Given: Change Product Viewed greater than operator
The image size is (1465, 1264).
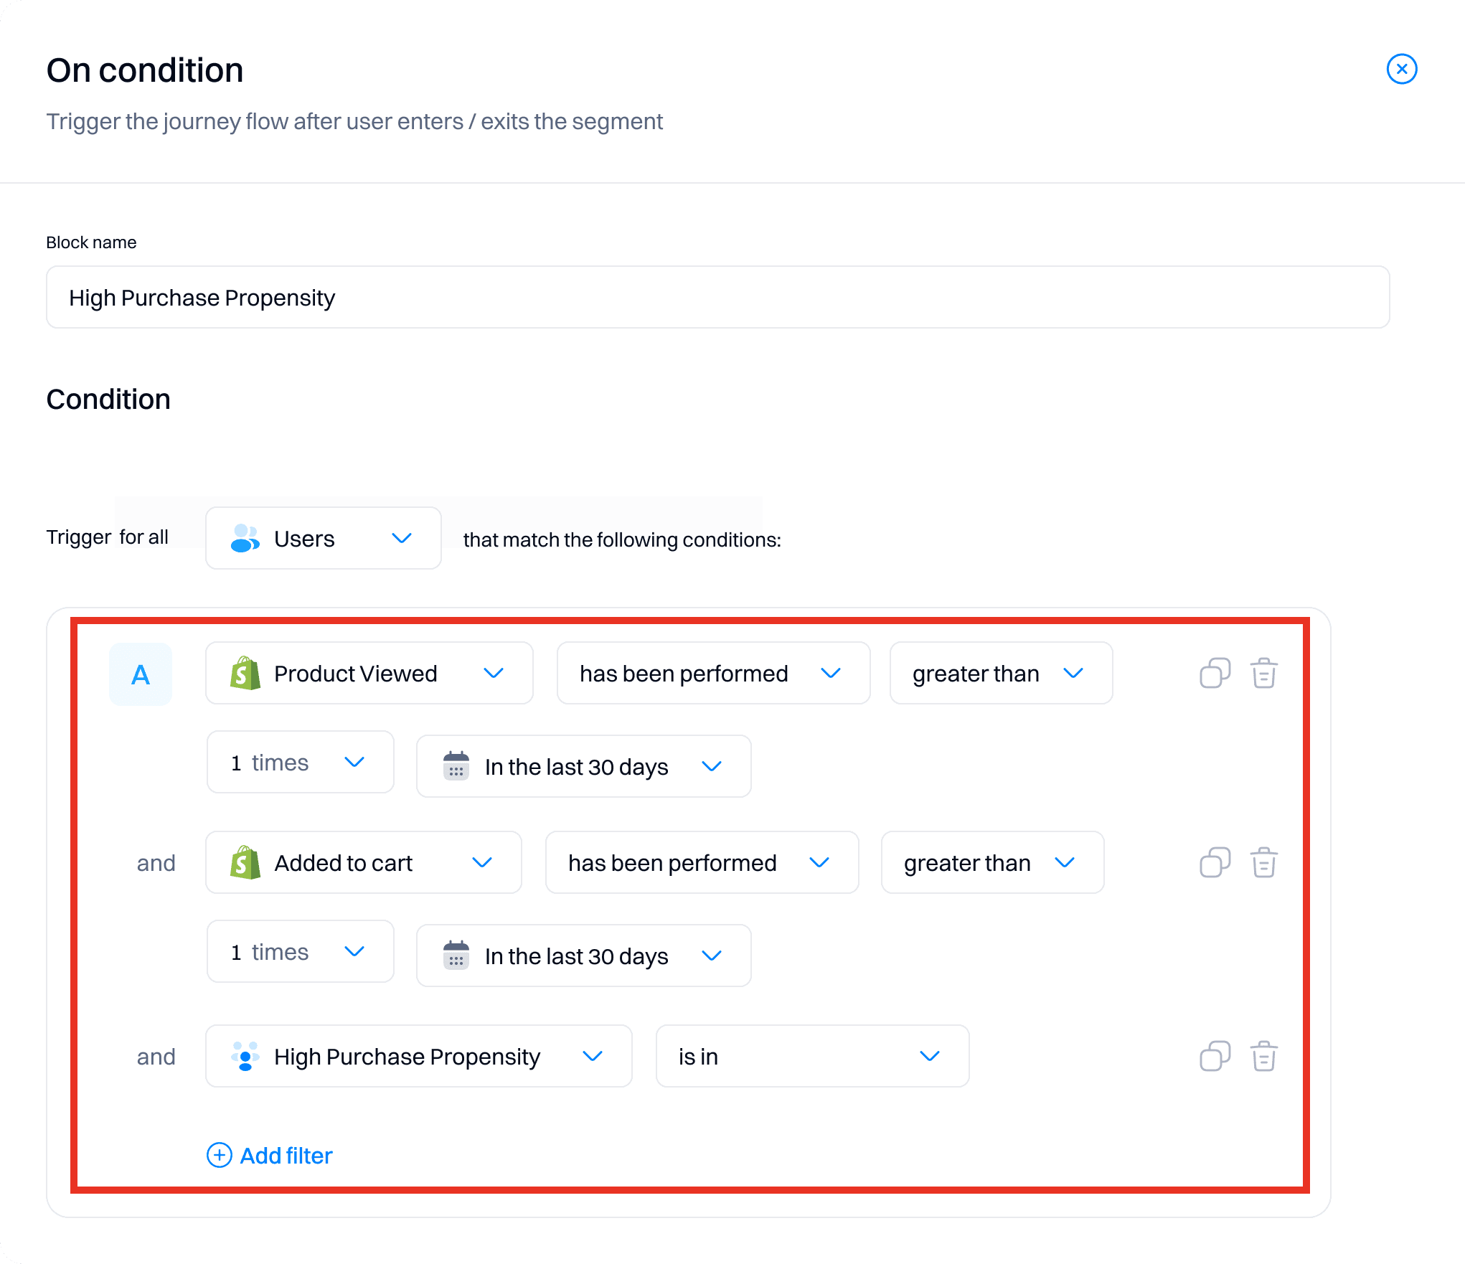Looking at the screenshot, I should tap(1000, 674).
